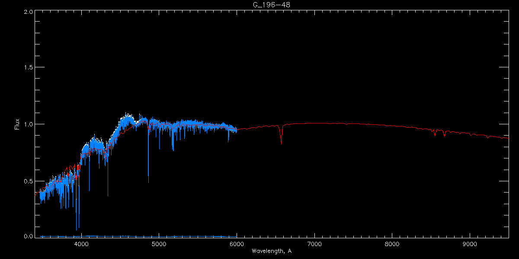Click the Flux y-axis label
Screen dimensions: 519x259
point(17,124)
